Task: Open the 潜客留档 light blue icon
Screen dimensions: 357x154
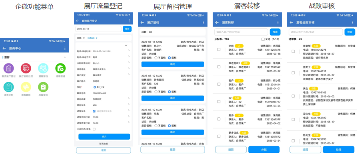Action: point(43,68)
